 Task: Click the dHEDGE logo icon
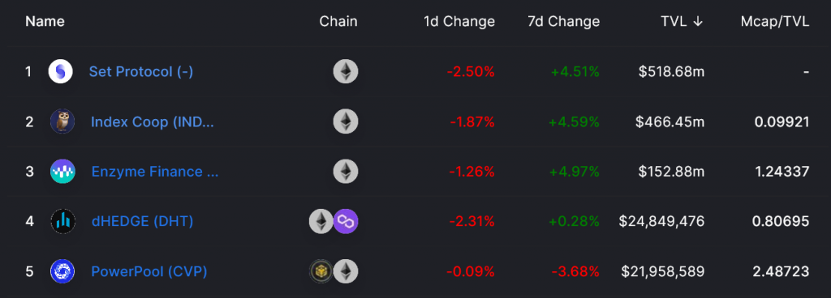[x=63, y=221]
